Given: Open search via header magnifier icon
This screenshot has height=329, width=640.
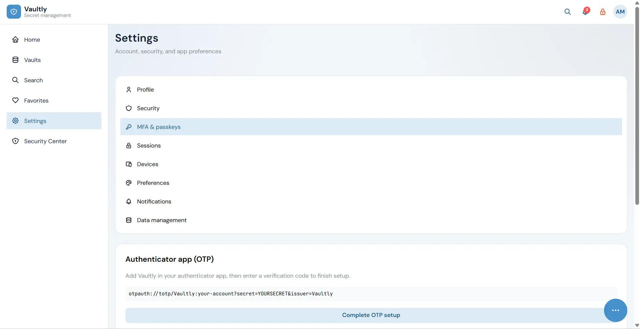Looking at the screenshot, I should click(568, 12).
